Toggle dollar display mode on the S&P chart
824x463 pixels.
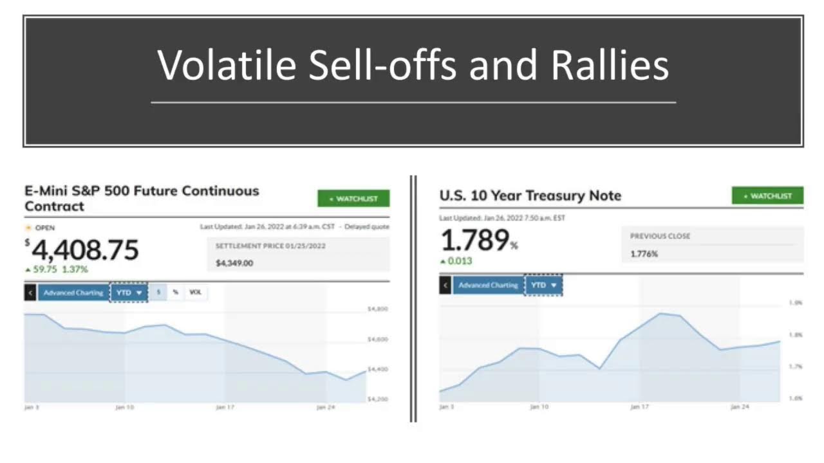point(158,292)
